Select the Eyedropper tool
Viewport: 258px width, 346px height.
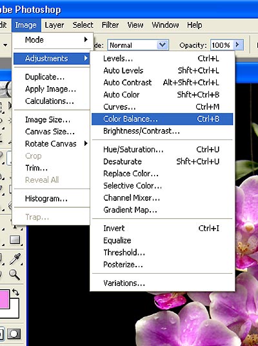[15, 259]
